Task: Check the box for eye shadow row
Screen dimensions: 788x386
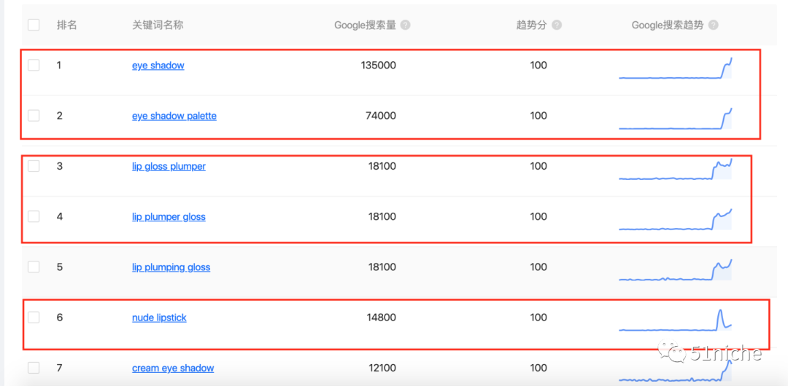Action: pyautogui.click(x=34, y=66)
